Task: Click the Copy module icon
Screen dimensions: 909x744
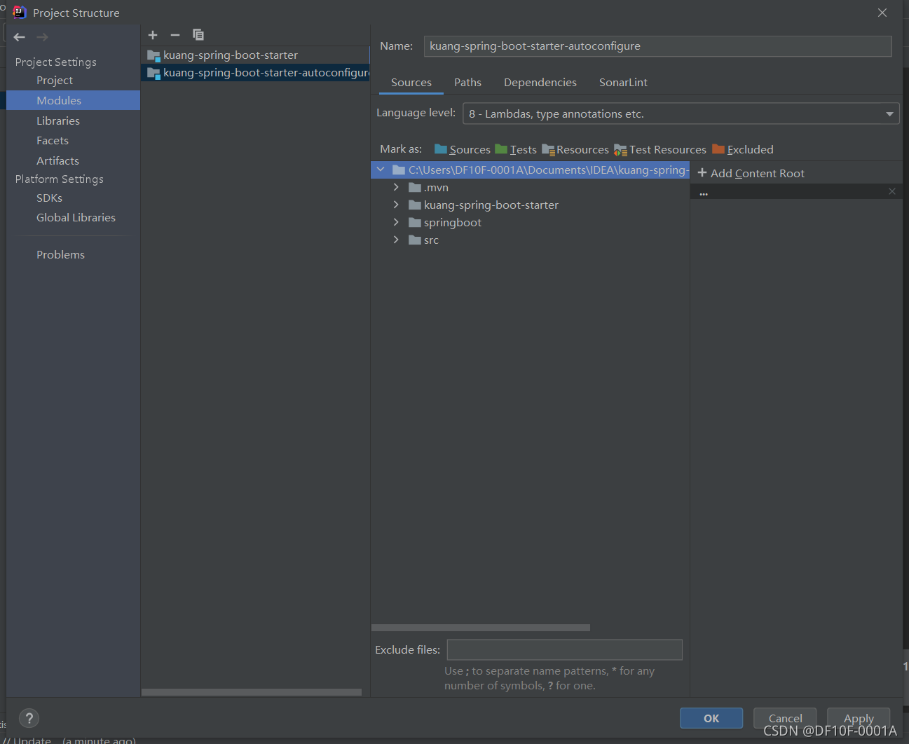Action: click(198, 34)
